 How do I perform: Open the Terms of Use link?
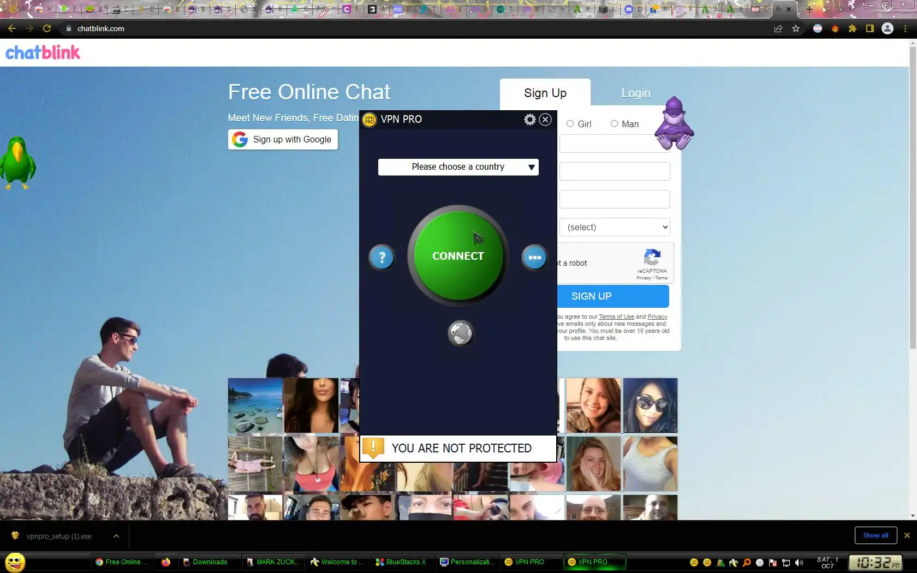(x=616, y=317)
